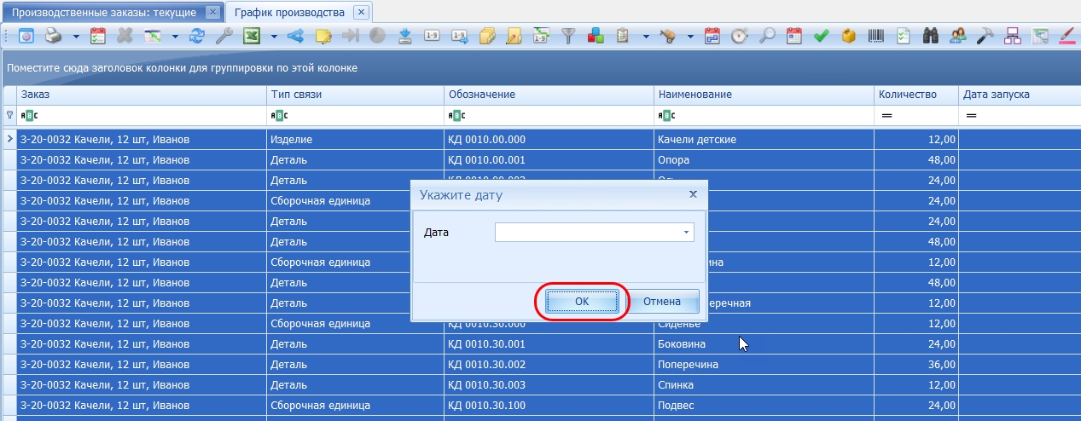Viewport: 1081px width, 421px height.
Task: Click the yellow note with pencil icon
Action: click(323, 36)
